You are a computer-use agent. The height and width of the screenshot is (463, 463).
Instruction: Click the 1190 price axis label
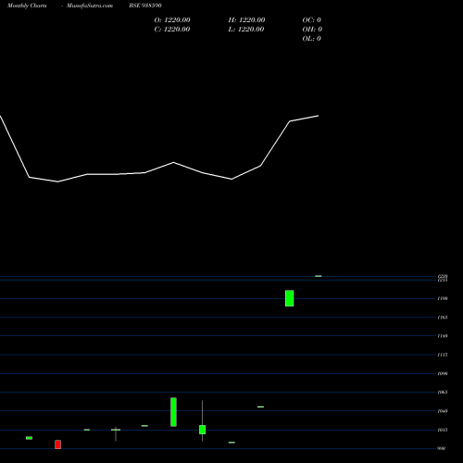tap(443, 298)
